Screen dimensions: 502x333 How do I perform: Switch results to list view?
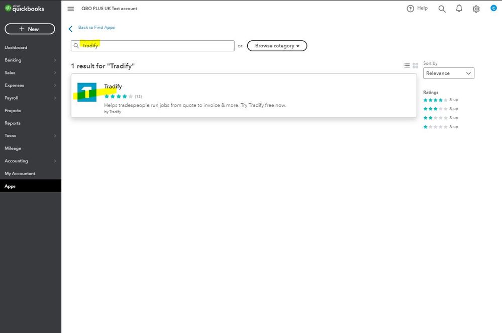407,65
